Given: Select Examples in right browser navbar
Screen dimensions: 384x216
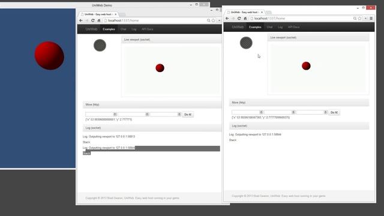Looking at the screenshot, I should [x=255, y=27].
